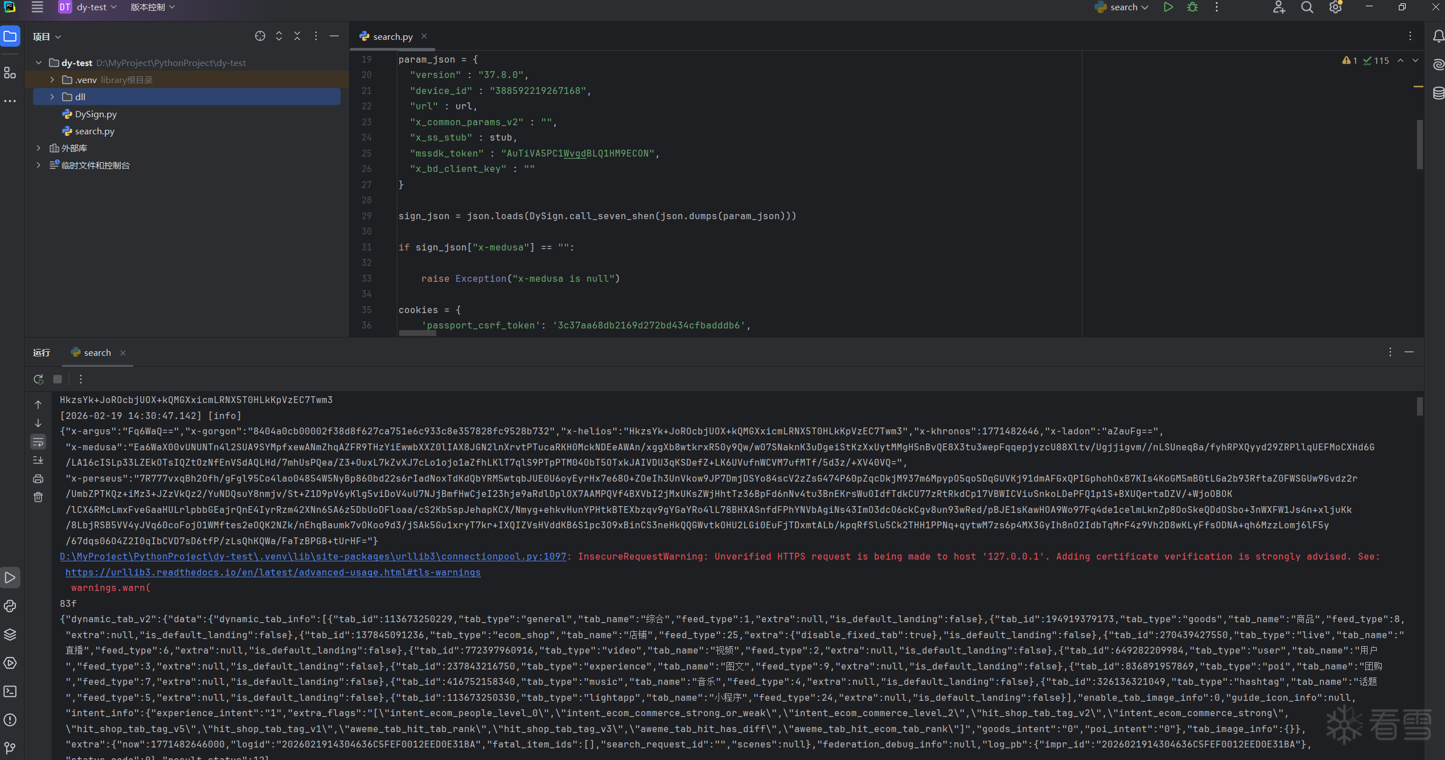Toggle scroll to end in console
Viewport: 1445px width, 760px height.
click(x=38, y=460)
